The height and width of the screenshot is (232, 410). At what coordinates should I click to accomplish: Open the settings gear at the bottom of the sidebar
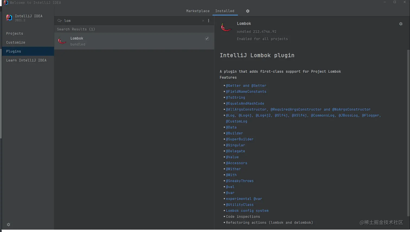tap(8, 225)
